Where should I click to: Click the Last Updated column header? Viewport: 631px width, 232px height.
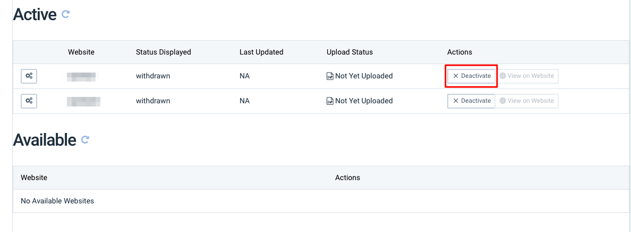pos(261,52)
